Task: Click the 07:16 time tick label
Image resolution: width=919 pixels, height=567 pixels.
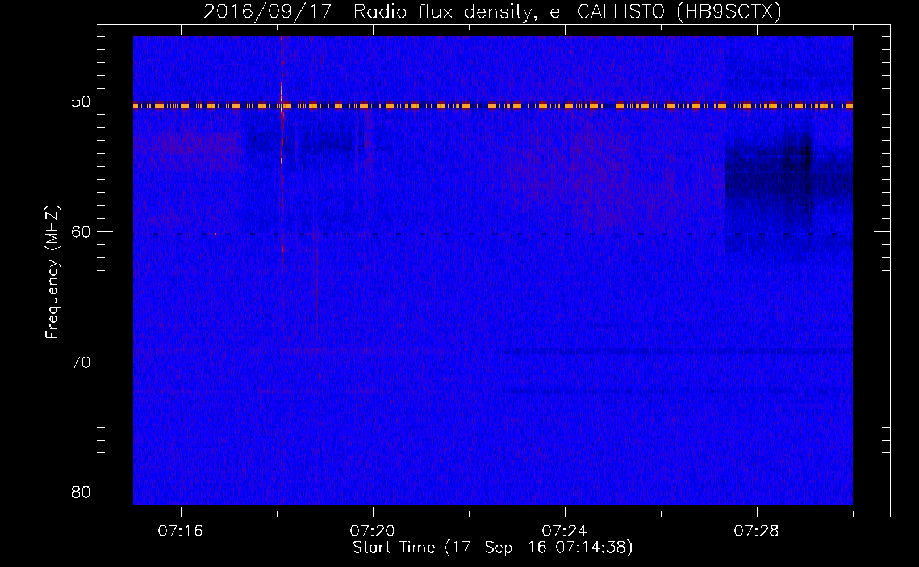Action: point(181,531)
